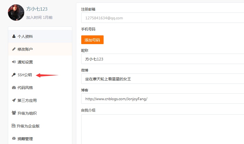Open the 方小七123 username link
This screenshot has width=244, height=144.
(37, 9)
